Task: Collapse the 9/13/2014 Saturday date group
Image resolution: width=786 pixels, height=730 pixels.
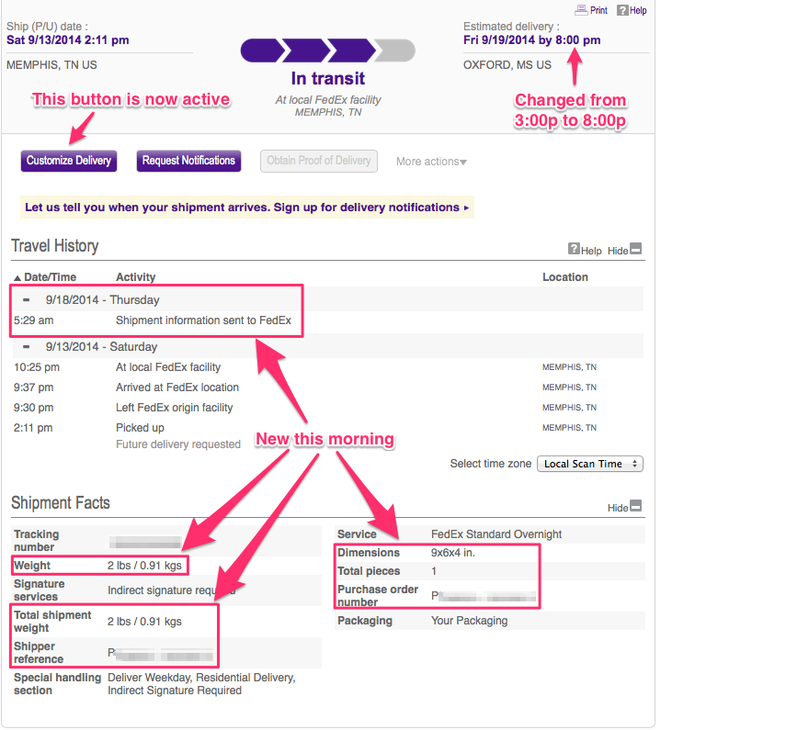Action: point(26,346)
